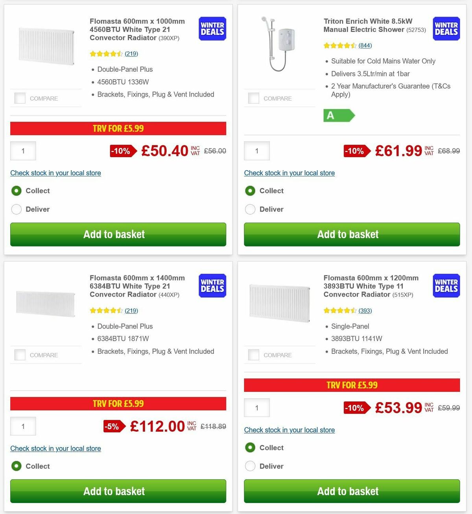
Task: Click the quantity field for the Triton shower
Action: (256, 151)
